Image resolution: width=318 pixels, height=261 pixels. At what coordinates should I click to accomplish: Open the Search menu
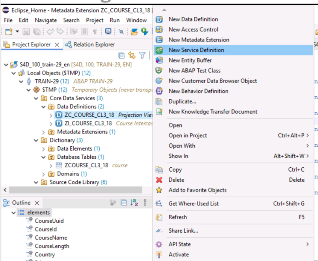coord(71,20)
